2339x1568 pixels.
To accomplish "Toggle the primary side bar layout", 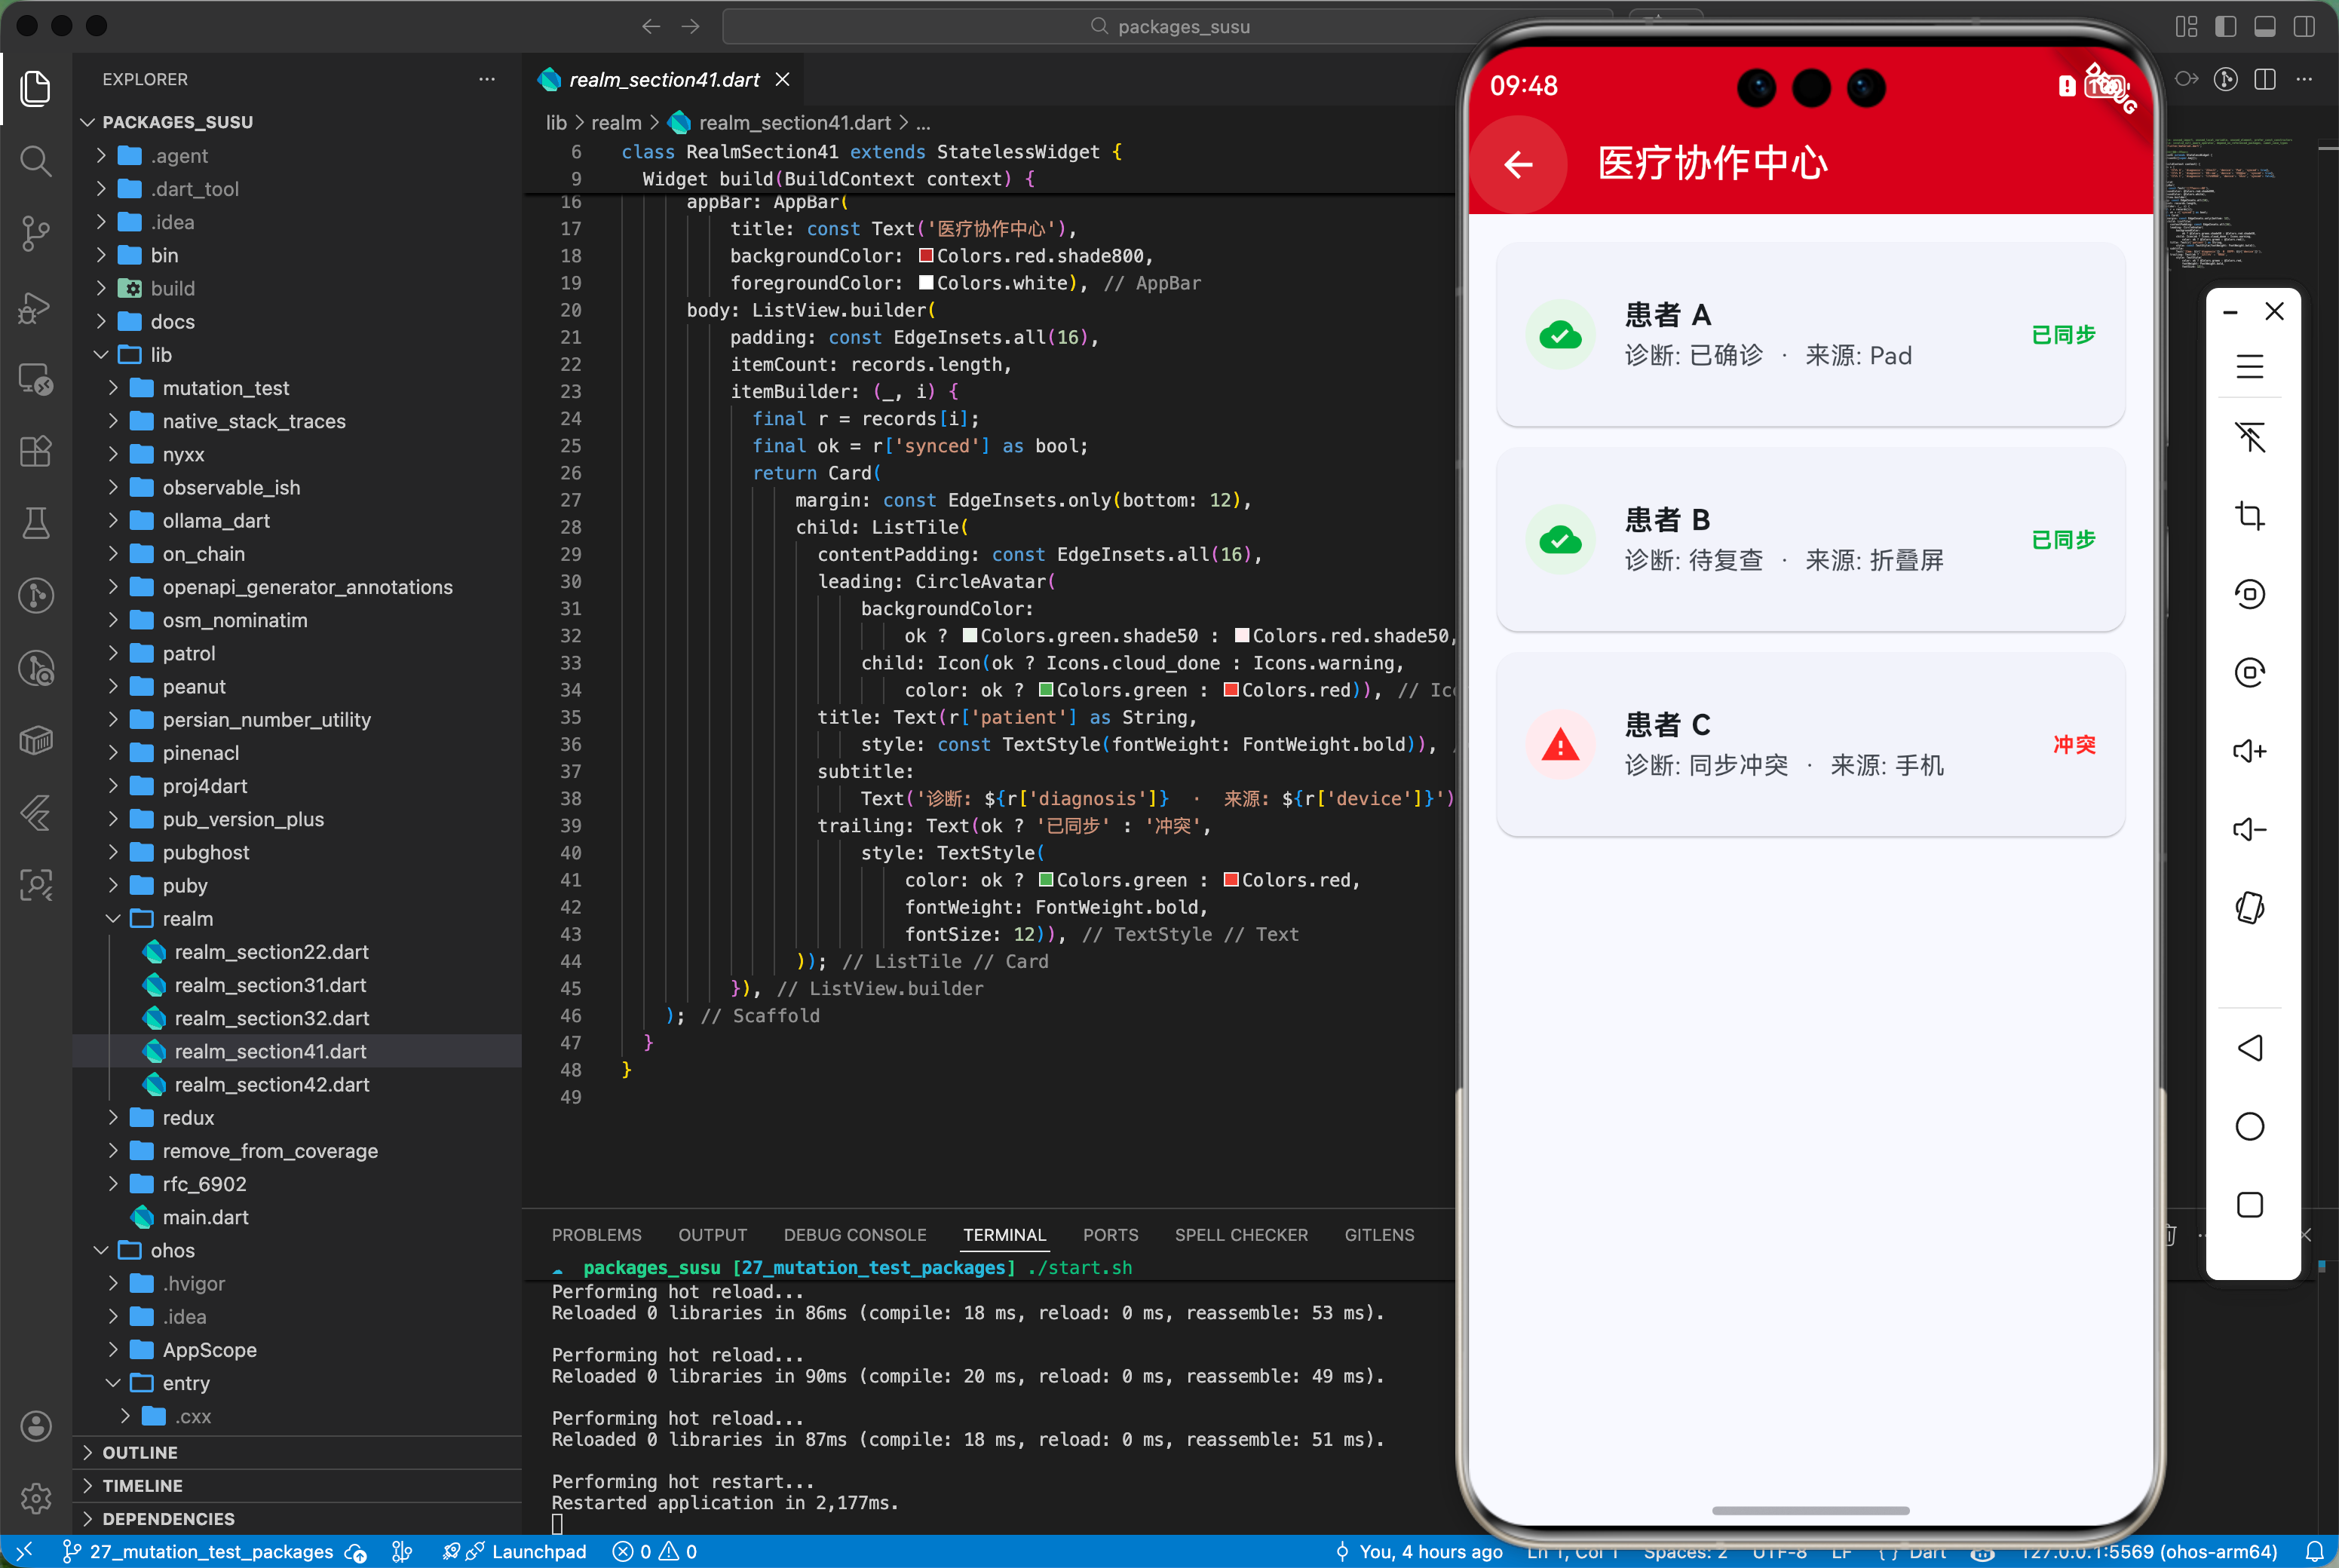I will 2225,26.
